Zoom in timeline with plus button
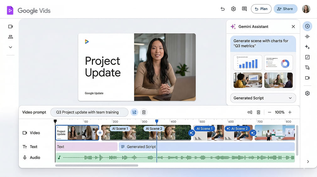 [x=290, y=112]
